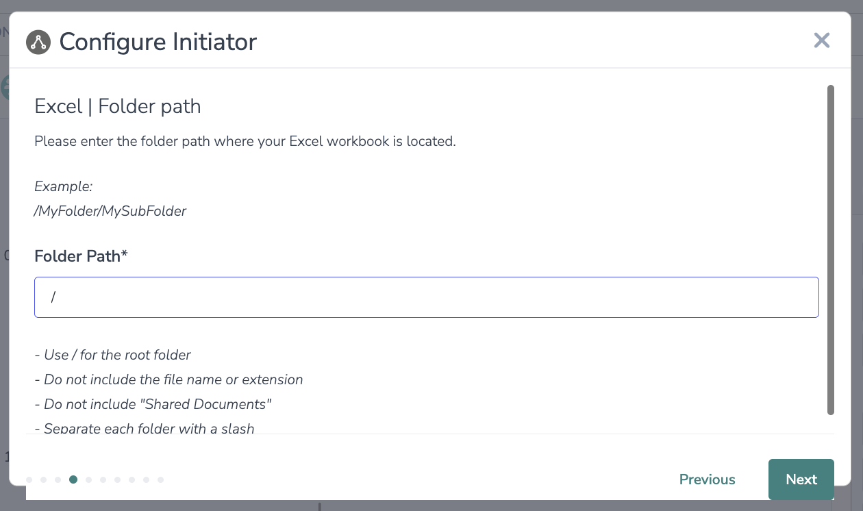Image resolution: width=863 pixels, height=511 pixels.
Task: Click the active fourth step dot
Action: click(73, 479)
